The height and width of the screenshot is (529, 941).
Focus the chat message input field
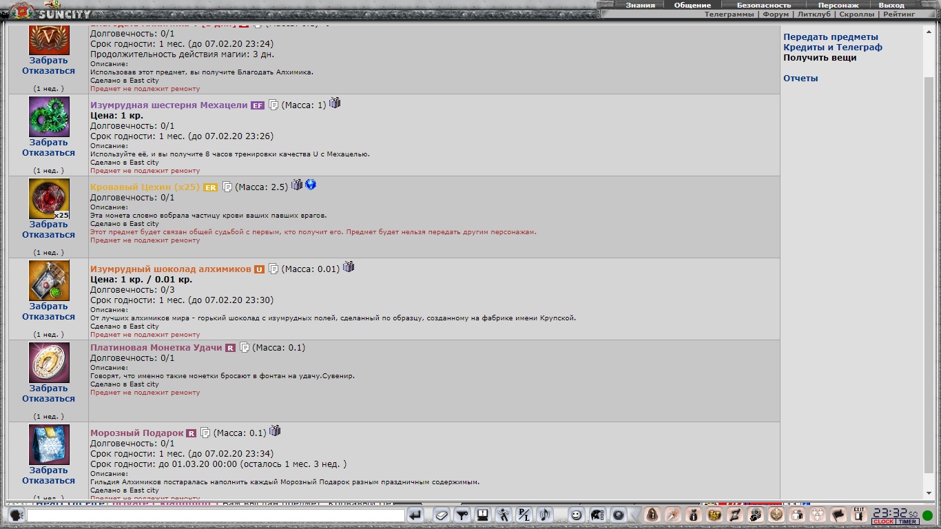[216, 515]
